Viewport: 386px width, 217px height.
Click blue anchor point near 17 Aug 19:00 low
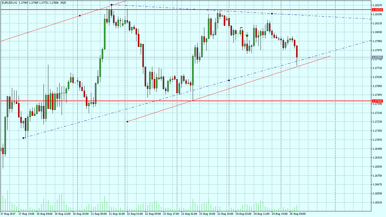pos(23,138)
